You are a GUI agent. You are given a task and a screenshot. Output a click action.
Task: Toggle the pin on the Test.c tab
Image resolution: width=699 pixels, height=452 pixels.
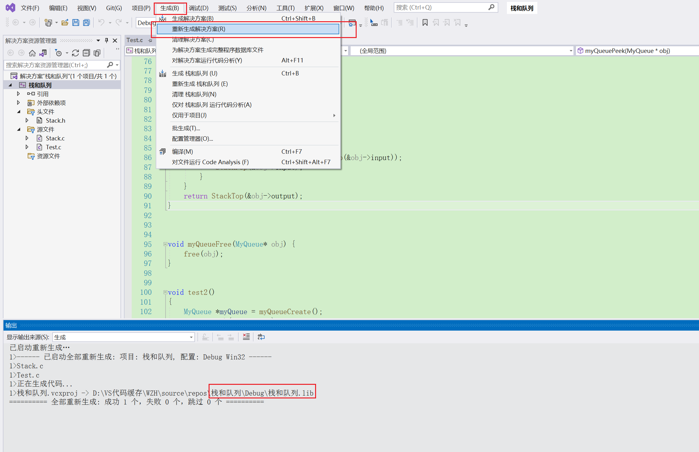[x=150, y=40]
